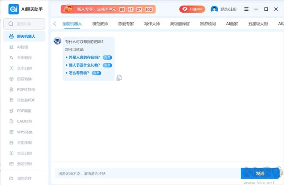Click suggestion 情人节送什么礼物?
The height and width of the screenshot is (185, 284).
click(x=84, y=65)
